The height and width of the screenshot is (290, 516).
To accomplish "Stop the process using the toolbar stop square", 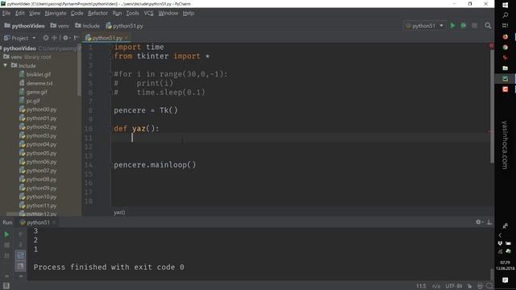I will click(475, 26).
